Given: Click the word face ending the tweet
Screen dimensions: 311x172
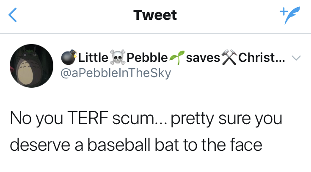Looking at the screenshot, I should tap(245, 144).
